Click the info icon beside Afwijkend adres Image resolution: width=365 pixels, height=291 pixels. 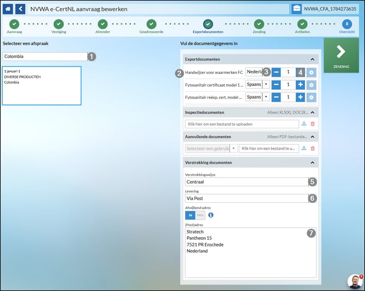(x=211, y=215)
